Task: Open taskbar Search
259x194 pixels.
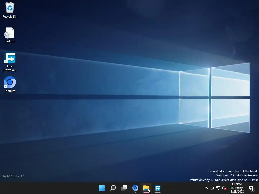Action: 113,188
